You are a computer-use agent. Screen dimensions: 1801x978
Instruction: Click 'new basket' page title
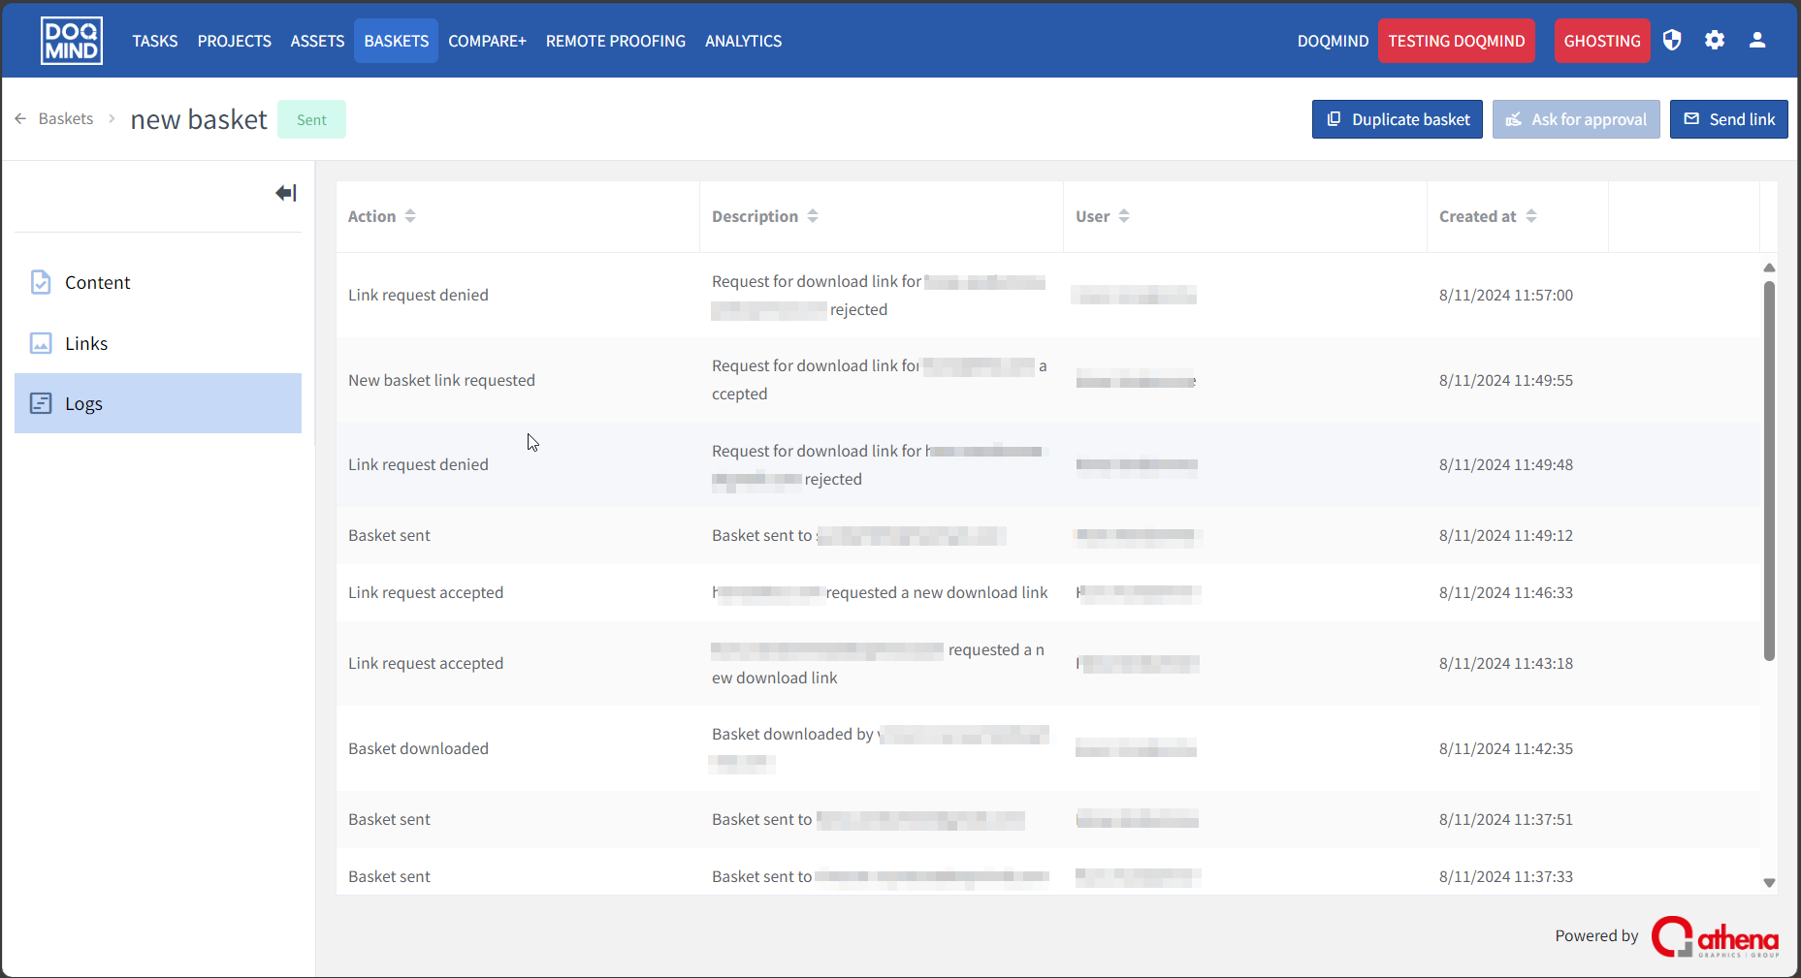[x=199, y=119]
